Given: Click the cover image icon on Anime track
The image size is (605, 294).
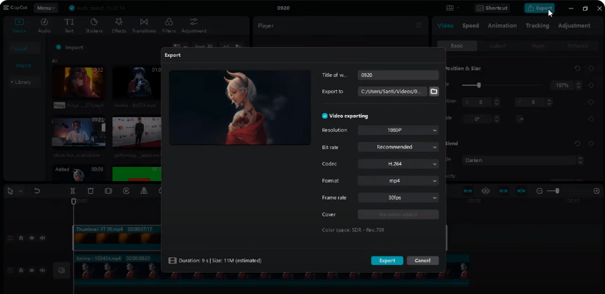Looking at the screenshot, I should pos(61,271).
